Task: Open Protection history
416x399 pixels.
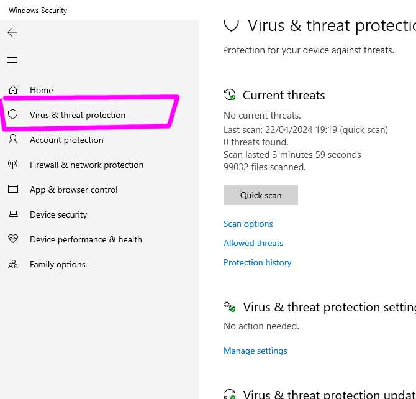Action: click(258, 262)
